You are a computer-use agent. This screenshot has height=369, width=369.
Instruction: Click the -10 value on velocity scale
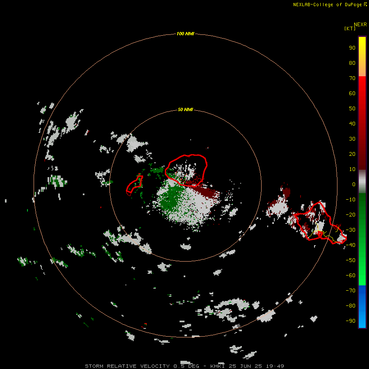pyautogui.click(x=351, y=200)
